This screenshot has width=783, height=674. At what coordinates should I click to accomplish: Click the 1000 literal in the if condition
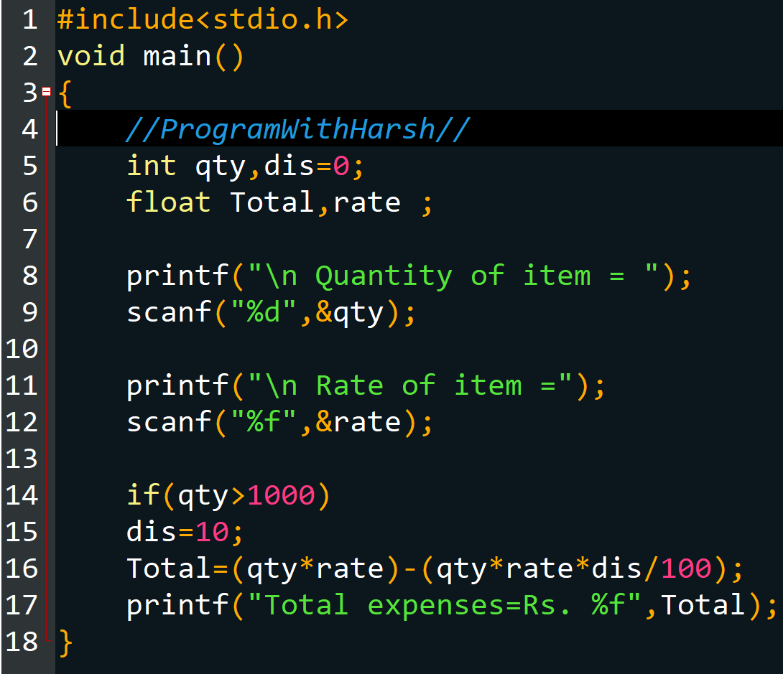[281, 495]
